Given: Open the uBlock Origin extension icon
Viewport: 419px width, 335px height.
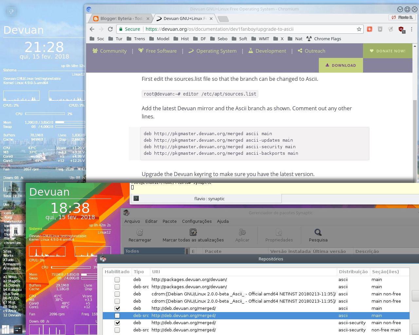Looking at the screenshot, I should [x=401, y=29].
